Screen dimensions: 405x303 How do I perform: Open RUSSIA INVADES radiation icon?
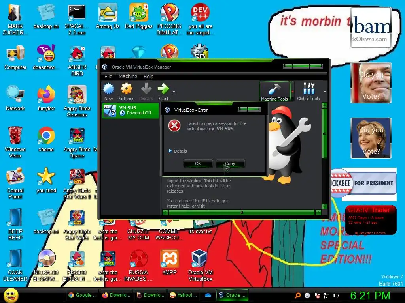coord(138,265)
